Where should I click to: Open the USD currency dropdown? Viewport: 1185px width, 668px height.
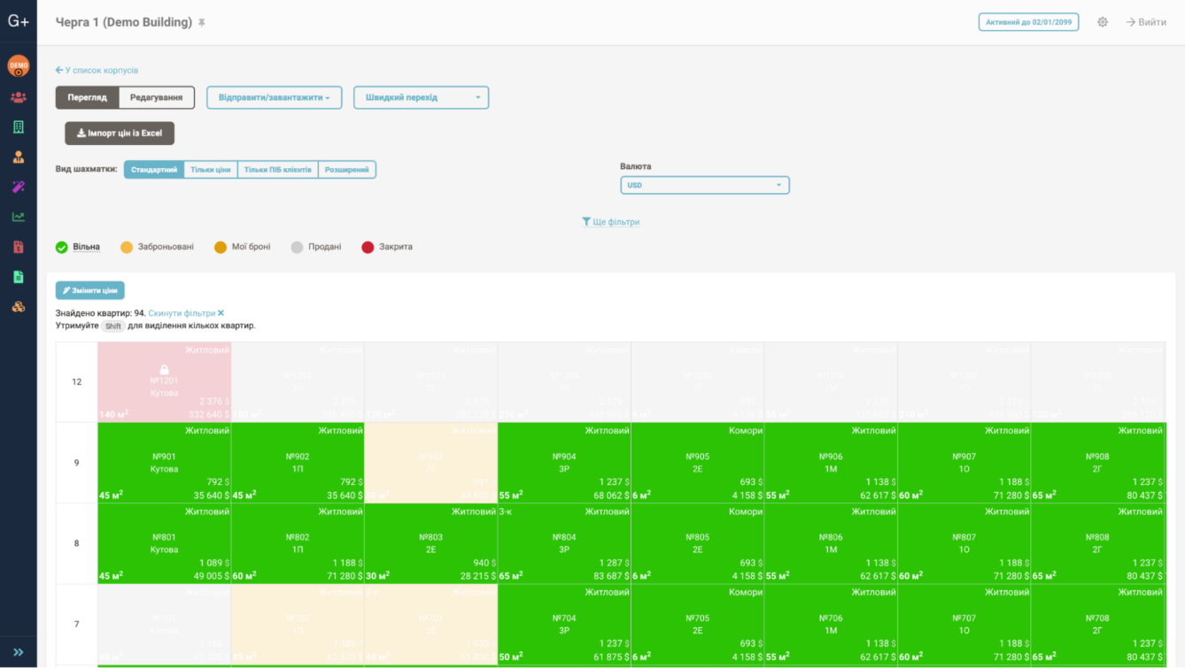tap(705, 185)
